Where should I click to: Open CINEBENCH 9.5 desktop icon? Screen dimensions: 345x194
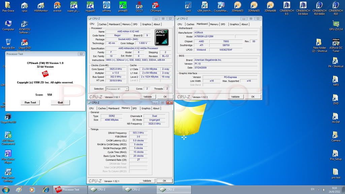pyautogui.click(x=287, y=8)
